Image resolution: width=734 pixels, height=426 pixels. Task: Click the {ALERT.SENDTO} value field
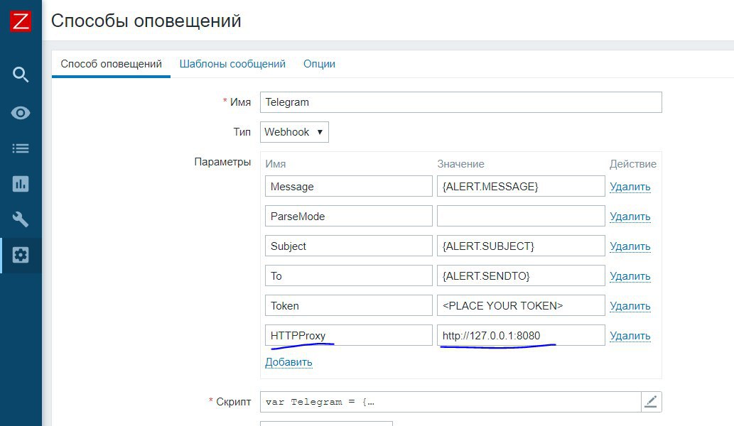[x=521, y=276]
